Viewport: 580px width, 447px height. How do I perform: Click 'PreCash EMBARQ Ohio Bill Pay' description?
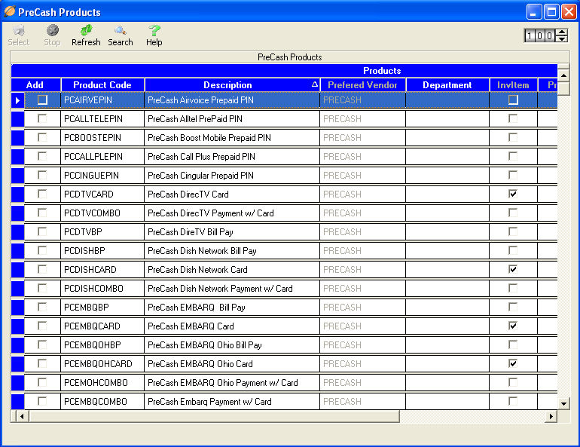point(232,345)
